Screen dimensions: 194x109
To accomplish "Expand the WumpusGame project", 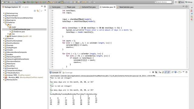I will (x=4, y=80).
